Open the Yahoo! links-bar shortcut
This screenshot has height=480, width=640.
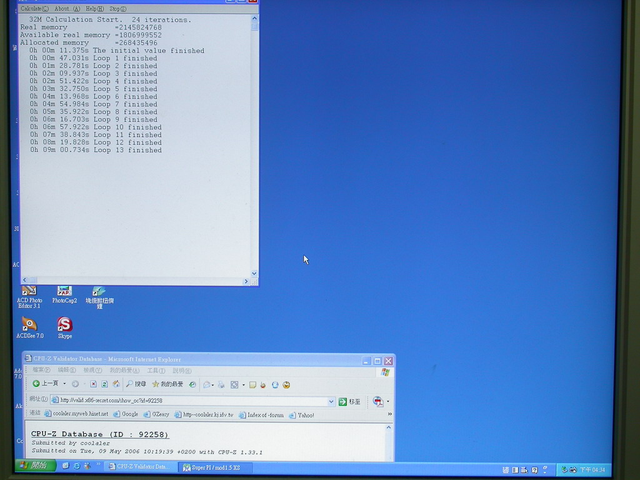(301, 416)
